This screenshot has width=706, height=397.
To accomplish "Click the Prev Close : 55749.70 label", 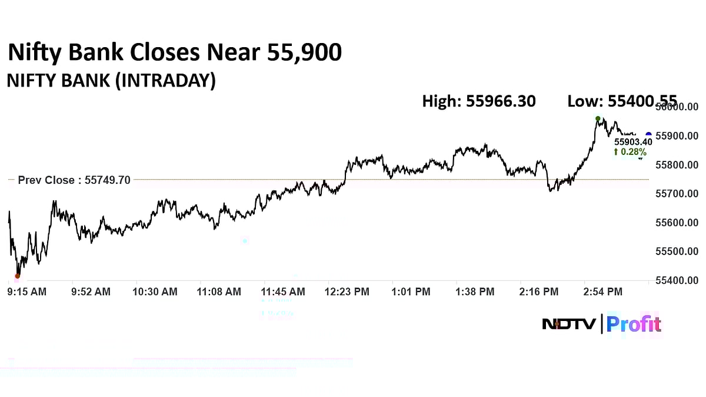I will (x=74, y=180).
